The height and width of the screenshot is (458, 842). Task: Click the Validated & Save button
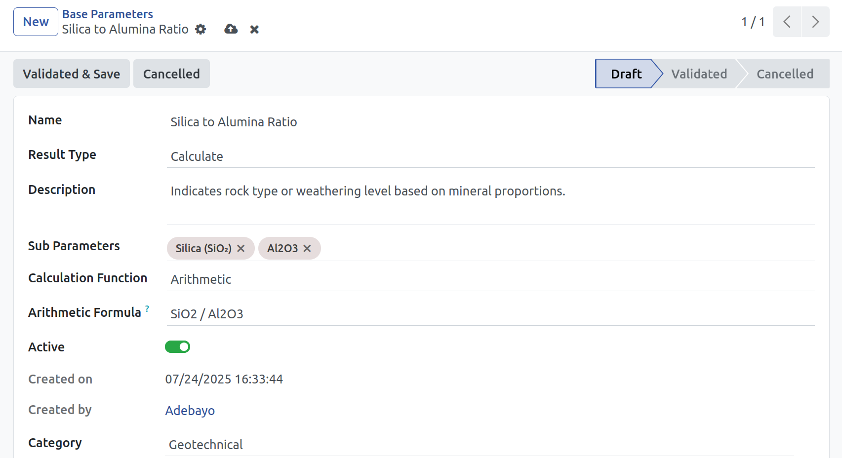point(72,74)
